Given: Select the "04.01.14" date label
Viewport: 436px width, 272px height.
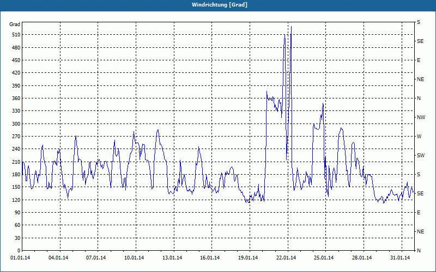Looking at the screenshot, I should 58,258.
